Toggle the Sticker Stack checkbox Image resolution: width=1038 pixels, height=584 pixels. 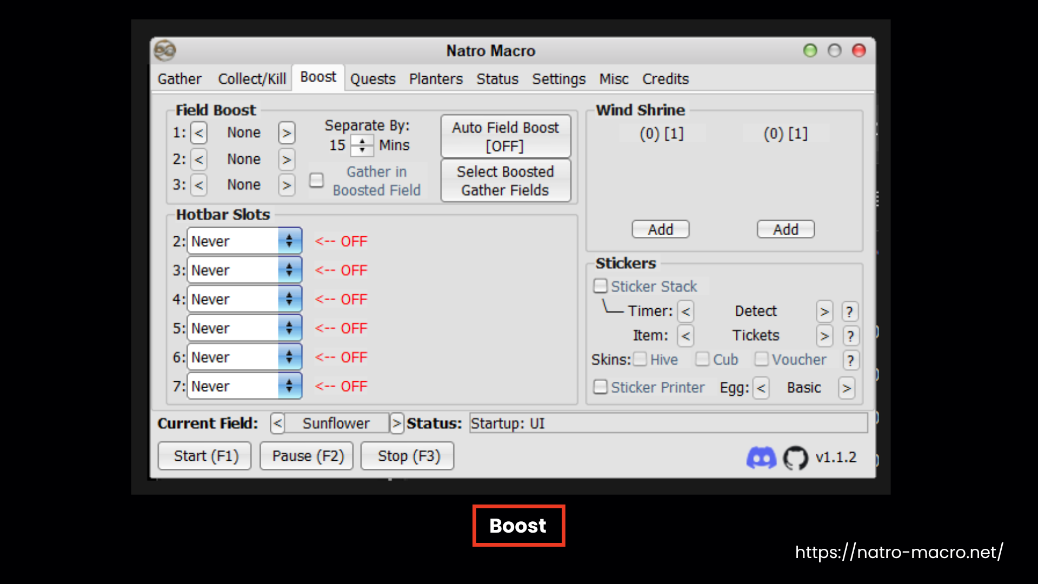tap(600, 286)
